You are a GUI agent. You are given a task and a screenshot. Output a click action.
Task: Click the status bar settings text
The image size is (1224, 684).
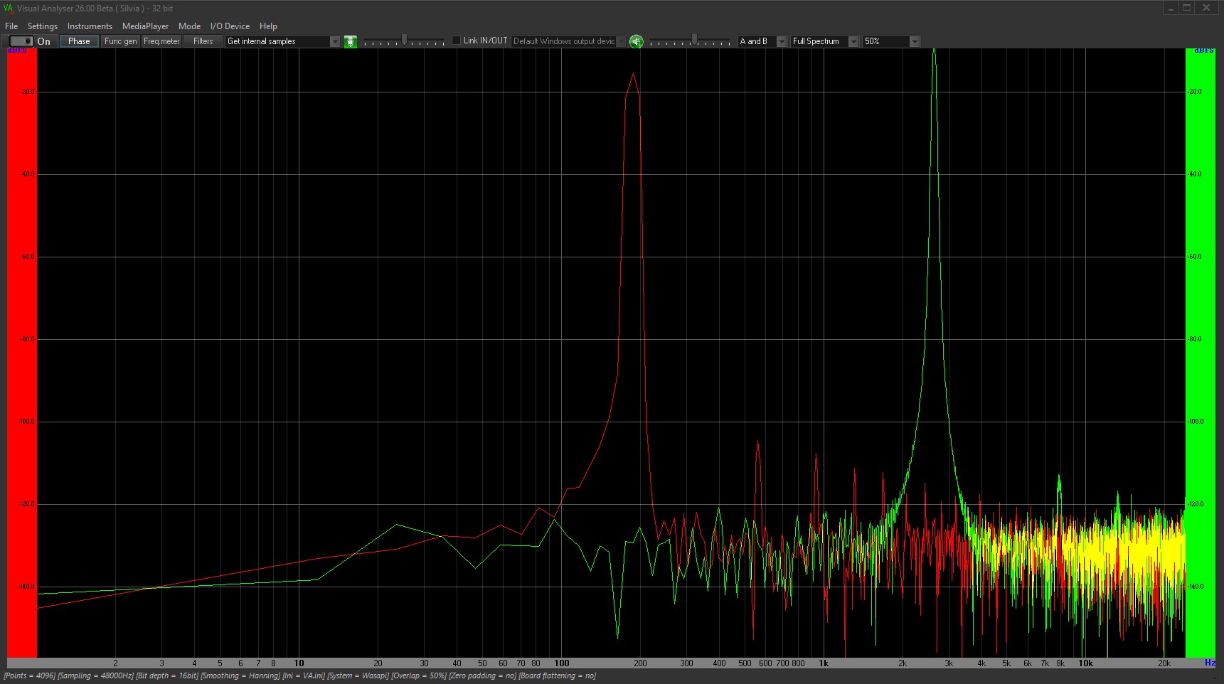click(x=300, y=675)
